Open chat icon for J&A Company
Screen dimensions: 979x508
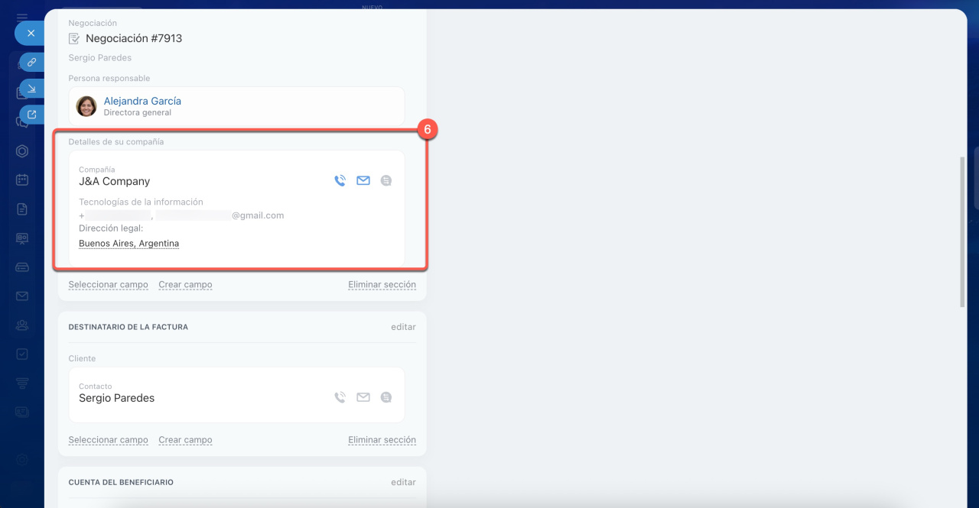(x=386, y=181)
